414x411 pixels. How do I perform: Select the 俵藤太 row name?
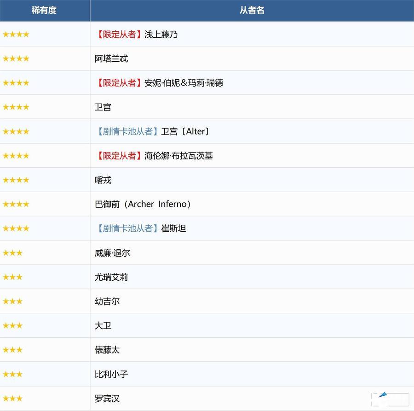coord(107,350)
